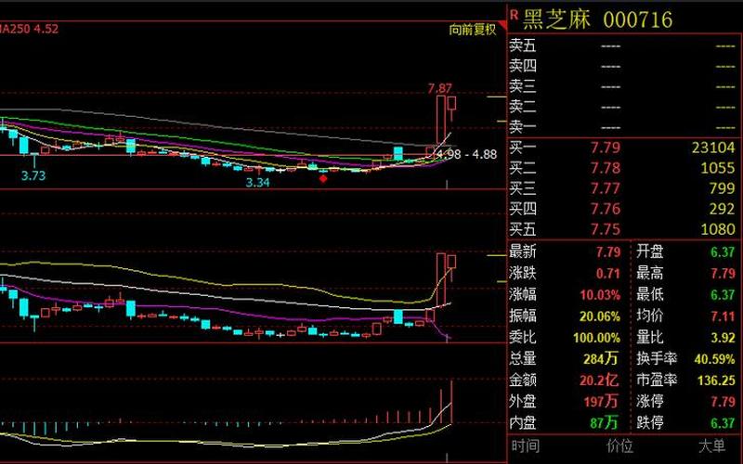The image size is (743, 464).
Task: Click 买一 bid volume 23104
Action: [x=713, y=148]
